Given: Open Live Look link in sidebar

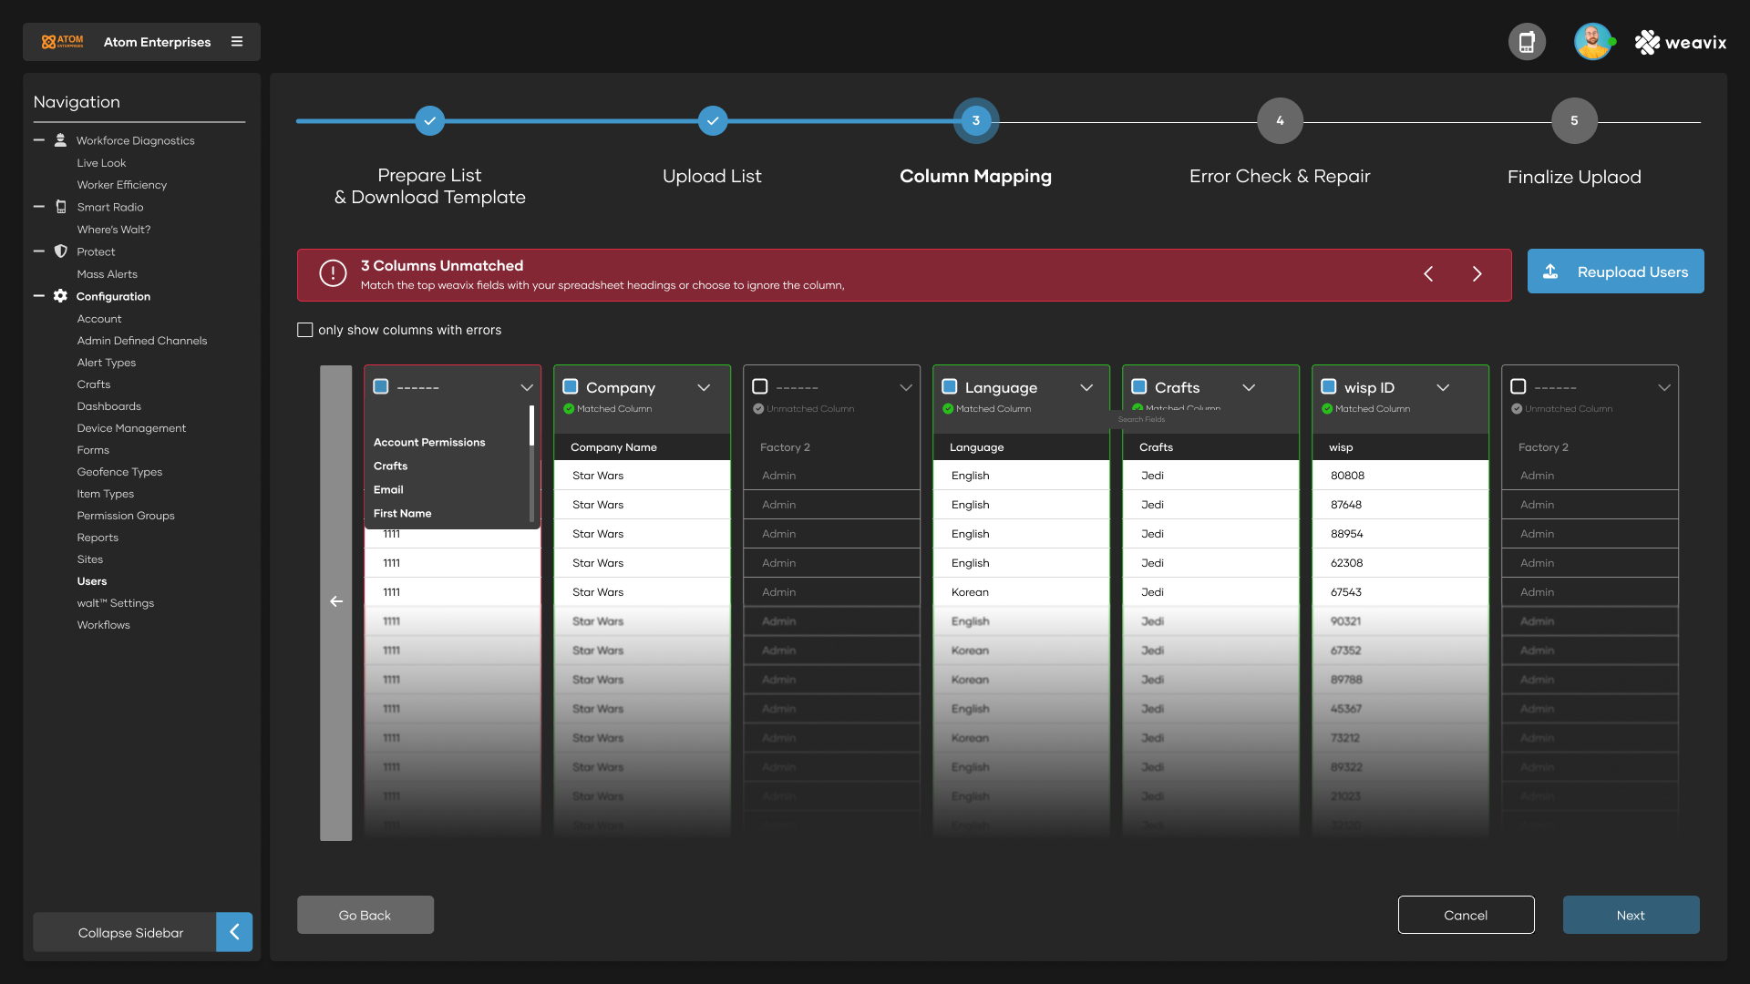Looking at the screenshot, I should (101, 163).
